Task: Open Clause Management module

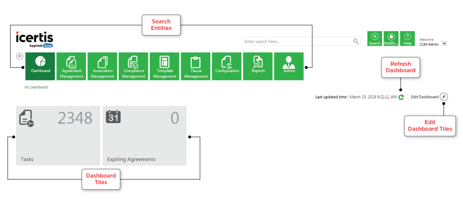Action: [196, 66]
